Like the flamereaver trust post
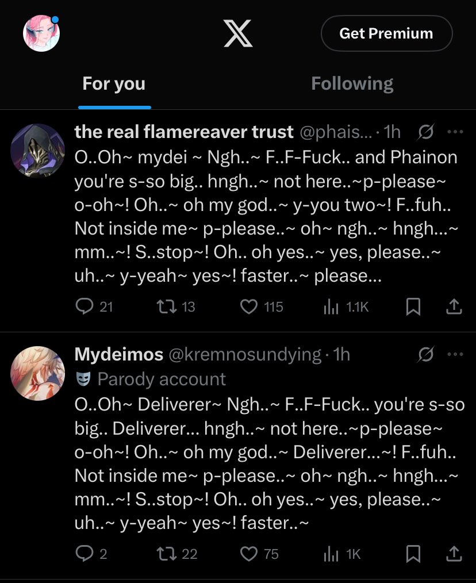The image size is (476, 583). tap(248, 307)
